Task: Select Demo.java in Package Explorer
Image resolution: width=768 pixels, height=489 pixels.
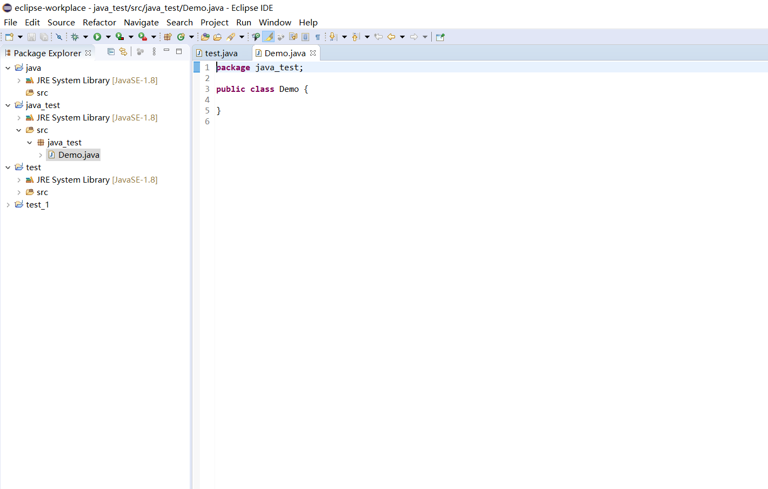Action: point(74,155)
